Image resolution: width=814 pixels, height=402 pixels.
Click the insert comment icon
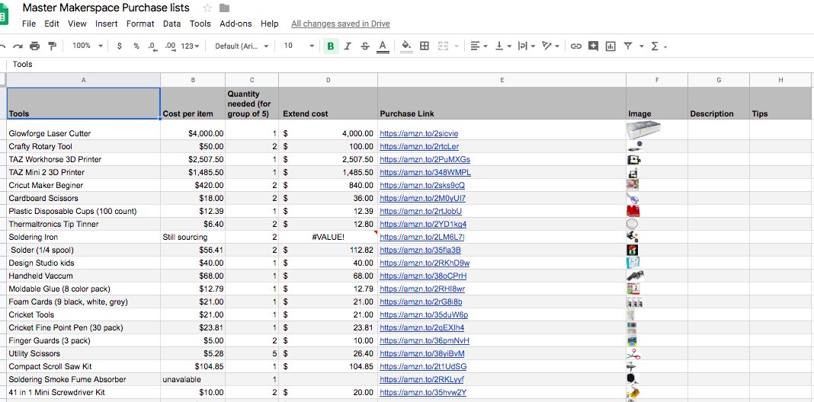coord(594,46)
